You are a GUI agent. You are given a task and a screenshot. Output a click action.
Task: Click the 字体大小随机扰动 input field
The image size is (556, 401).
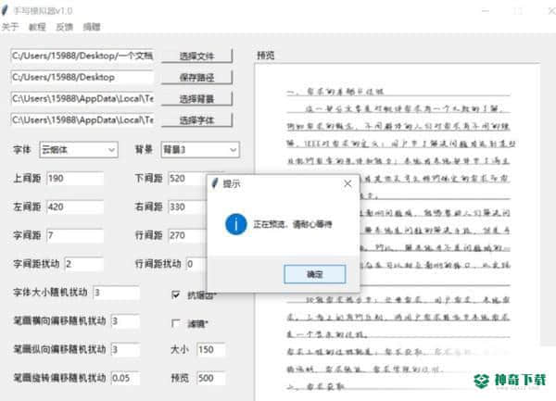pyautogui.click(x=117, y=293)
